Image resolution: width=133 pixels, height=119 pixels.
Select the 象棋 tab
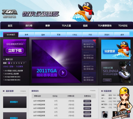pyautogui.click(x=27, y=35)
